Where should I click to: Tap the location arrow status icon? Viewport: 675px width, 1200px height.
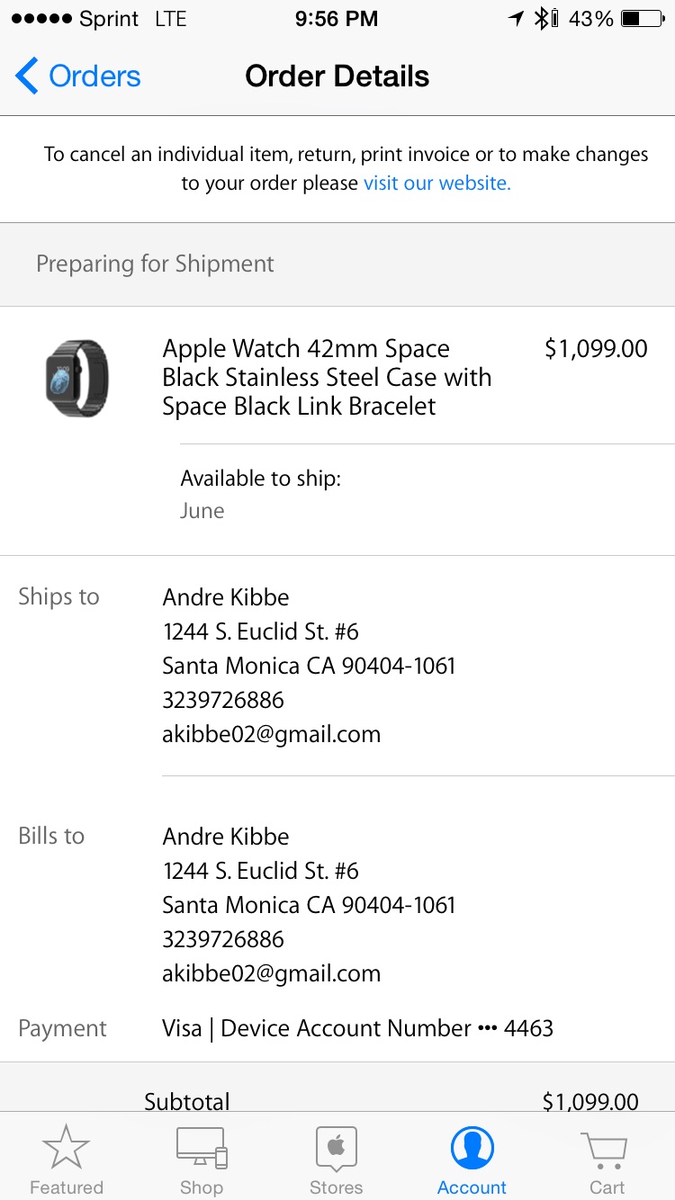pos(516,19)
